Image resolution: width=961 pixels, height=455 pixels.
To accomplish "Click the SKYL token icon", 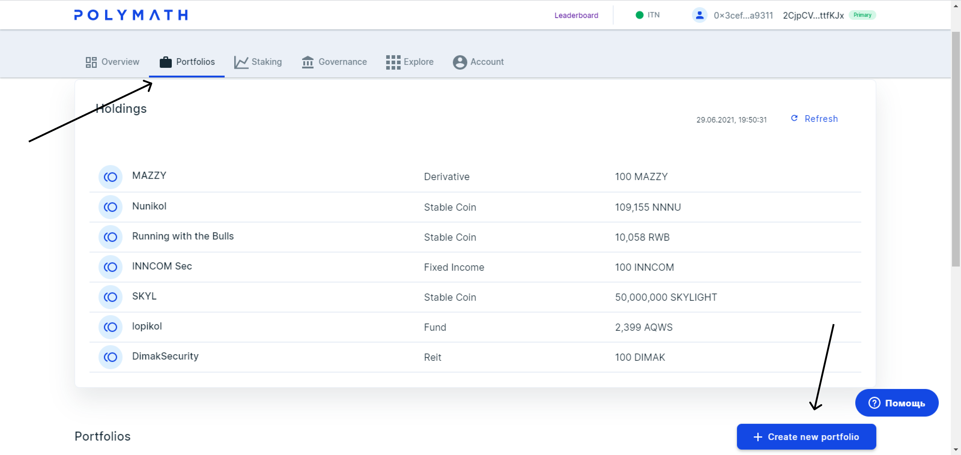I will click(x=111, y=297).
